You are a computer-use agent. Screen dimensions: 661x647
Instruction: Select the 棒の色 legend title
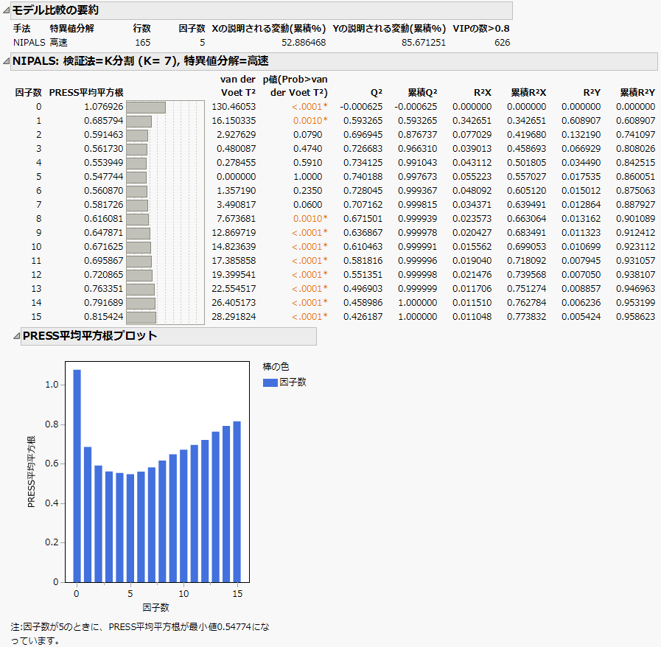[x=277, y=367]
